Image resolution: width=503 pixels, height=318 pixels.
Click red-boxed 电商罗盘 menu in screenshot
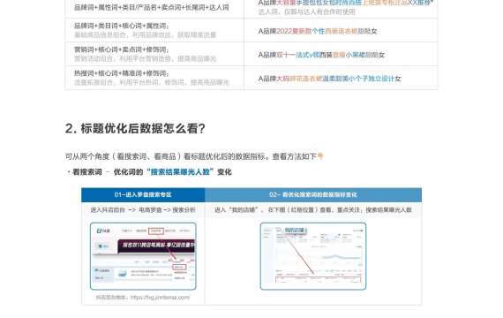tap(156, 231)
